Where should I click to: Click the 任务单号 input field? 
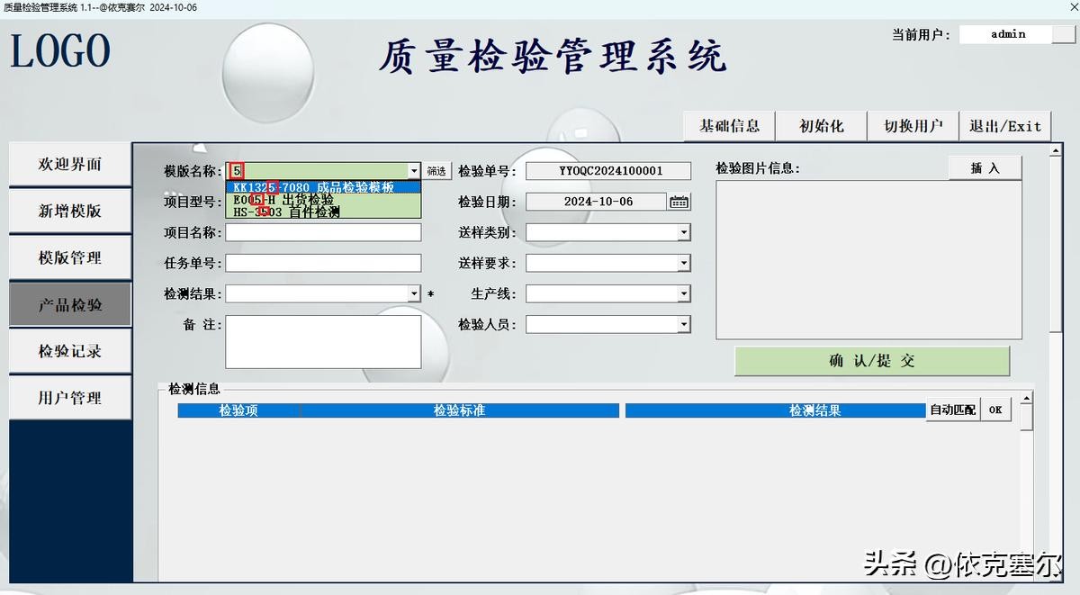tap(323, 263)
